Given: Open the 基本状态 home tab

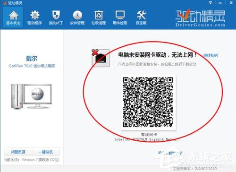Looking at the screenshot, I should 13,17.
